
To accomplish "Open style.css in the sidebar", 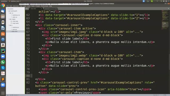I will pyautogui.click(x=15, y=17).
